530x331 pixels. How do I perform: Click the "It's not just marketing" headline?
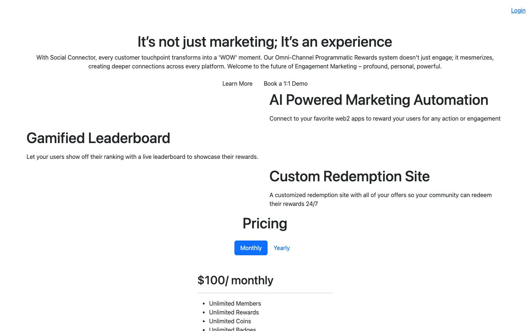click(x=265, y=42)
